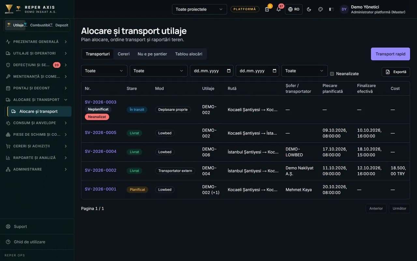Open the color theme palette icon

(x=320, y=9)
